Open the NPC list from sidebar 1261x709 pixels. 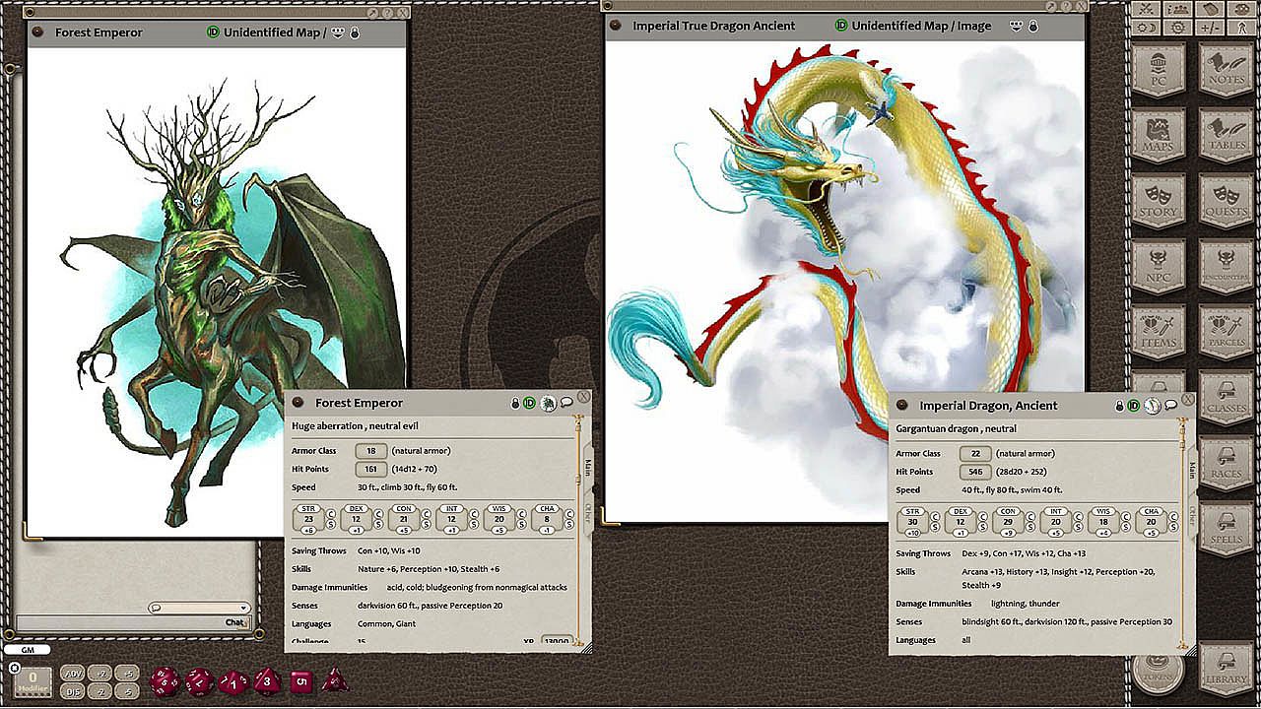tap(1159, 266)
